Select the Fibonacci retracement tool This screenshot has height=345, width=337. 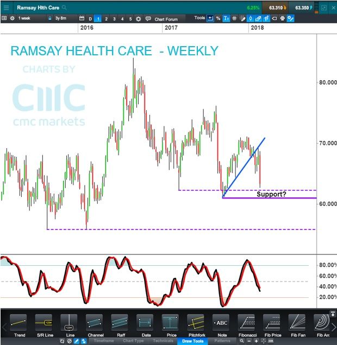pos(246,323)
